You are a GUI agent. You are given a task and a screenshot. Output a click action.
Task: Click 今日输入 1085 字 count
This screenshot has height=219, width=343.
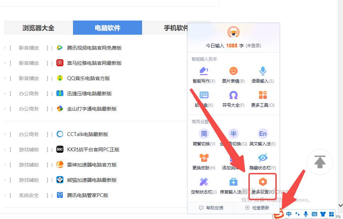click(x=225, y=46)
